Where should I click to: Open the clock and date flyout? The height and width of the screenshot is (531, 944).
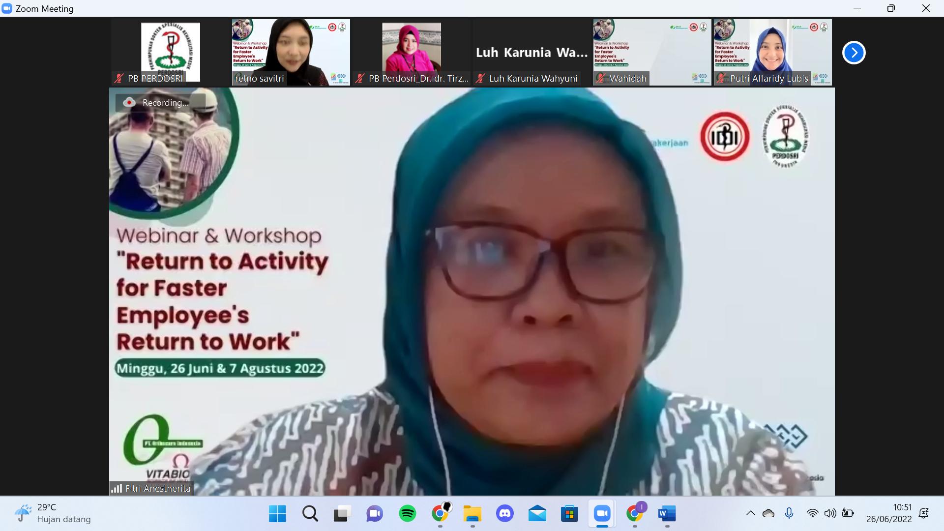tap(888, 513)
